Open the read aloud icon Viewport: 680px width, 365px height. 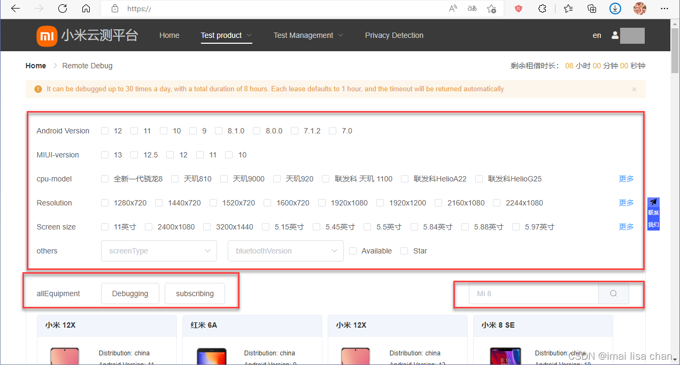point(453,9)
